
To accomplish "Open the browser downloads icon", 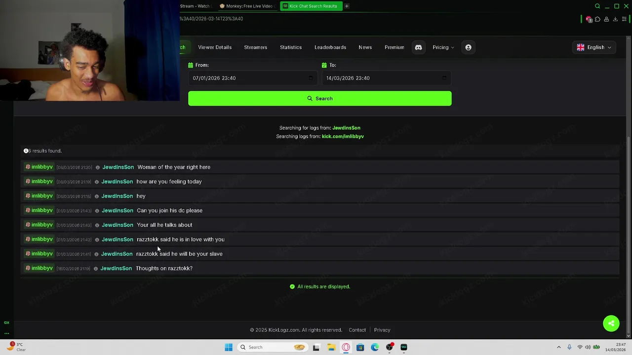I will (615, 19).
